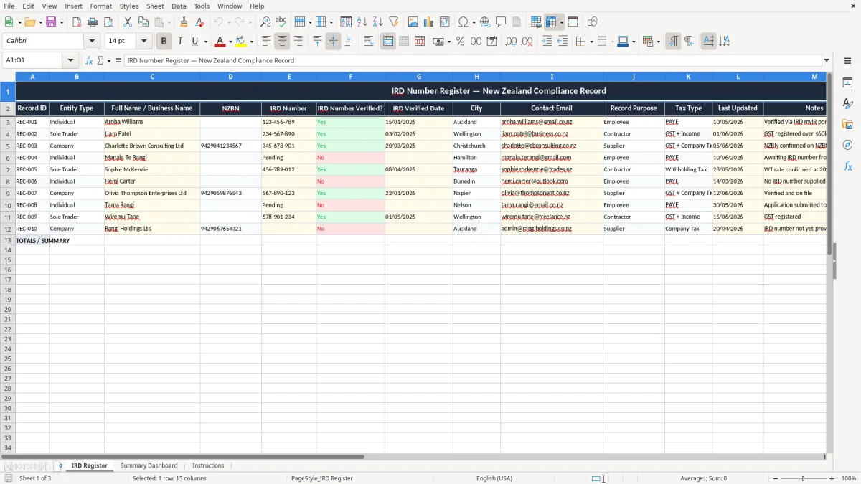The height and width of the screenshot is (484, 861).
Task: Click Sort Descending icon
Action: [x=378, y=22]
